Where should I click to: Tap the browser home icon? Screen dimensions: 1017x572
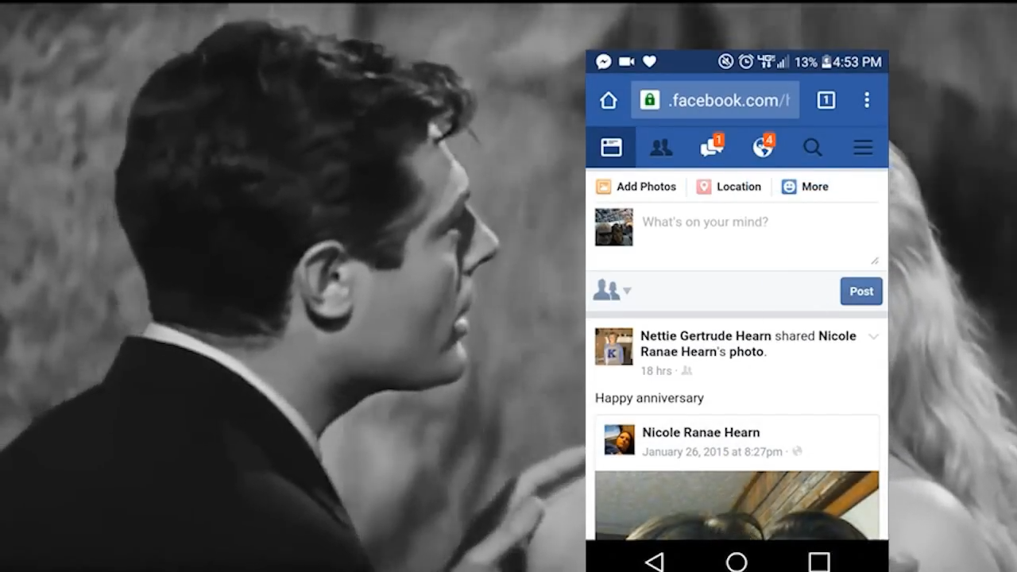point(608,100)
